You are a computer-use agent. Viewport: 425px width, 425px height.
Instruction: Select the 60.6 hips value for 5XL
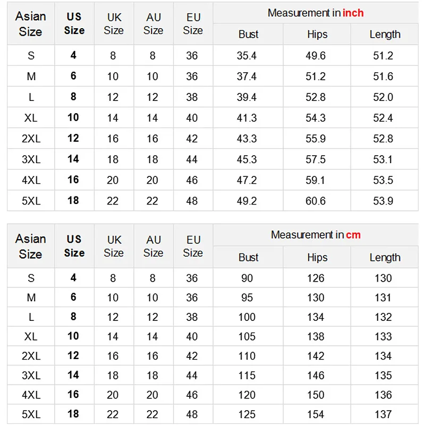(316, 201)
